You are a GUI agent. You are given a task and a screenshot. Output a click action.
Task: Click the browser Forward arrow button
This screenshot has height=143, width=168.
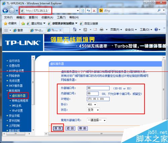pyautogui.click(x=12, y=11)
